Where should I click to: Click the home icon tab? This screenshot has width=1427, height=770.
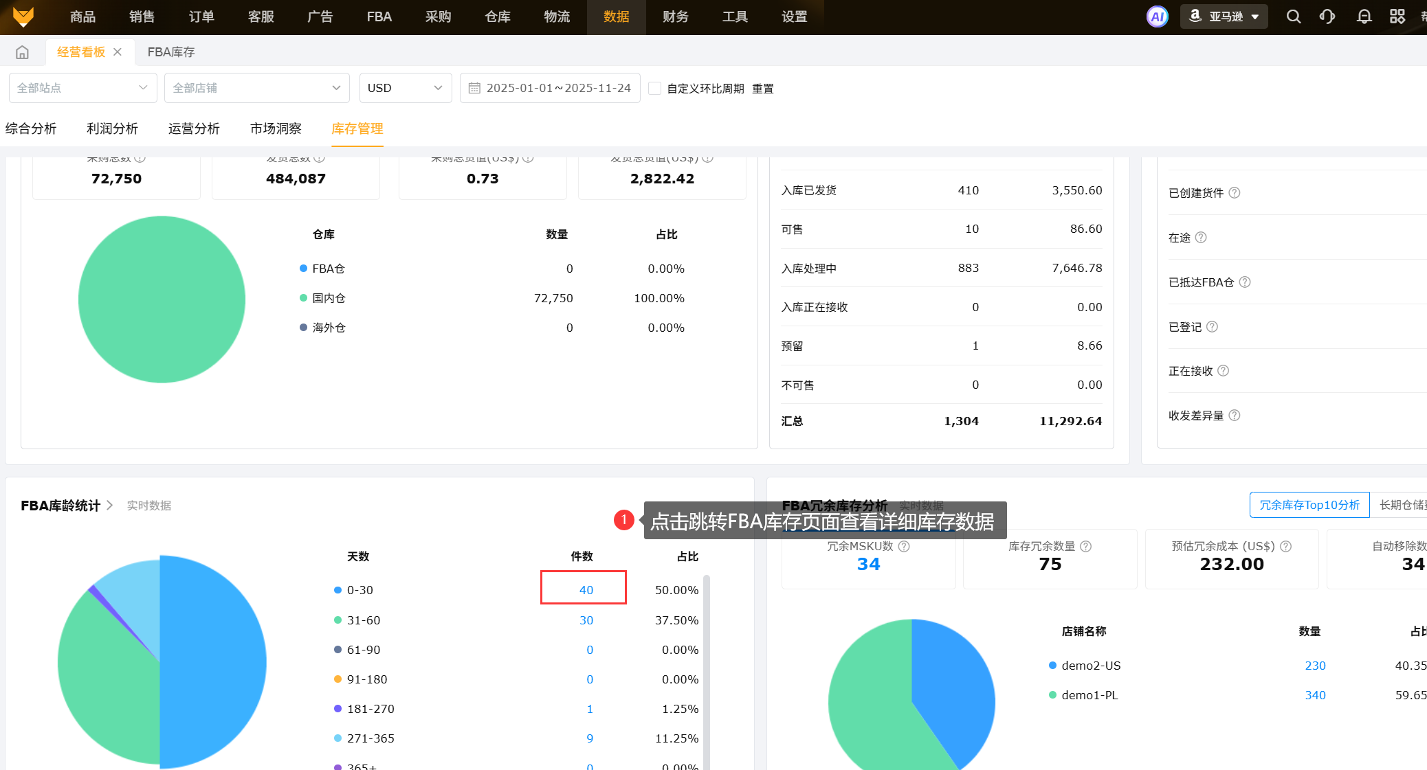pos(22,52)
